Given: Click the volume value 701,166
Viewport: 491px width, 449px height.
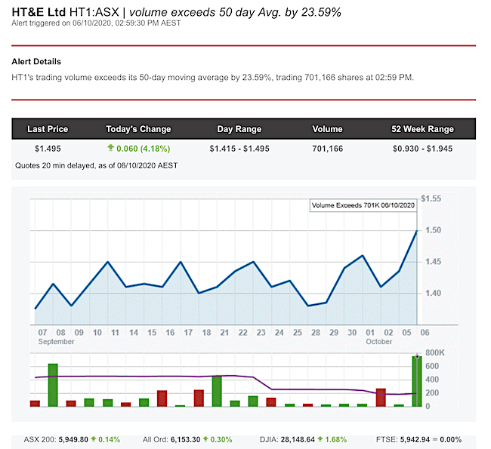Looking at the screenshot, I should tap(328, 149).
